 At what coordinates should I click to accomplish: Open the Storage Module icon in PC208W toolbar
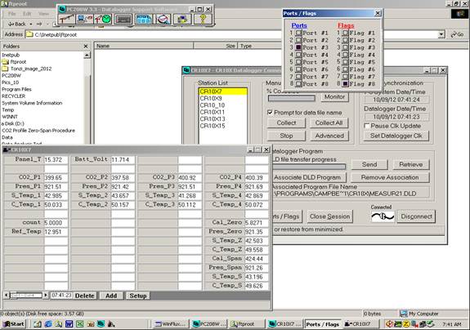click(x=182, y=19)
